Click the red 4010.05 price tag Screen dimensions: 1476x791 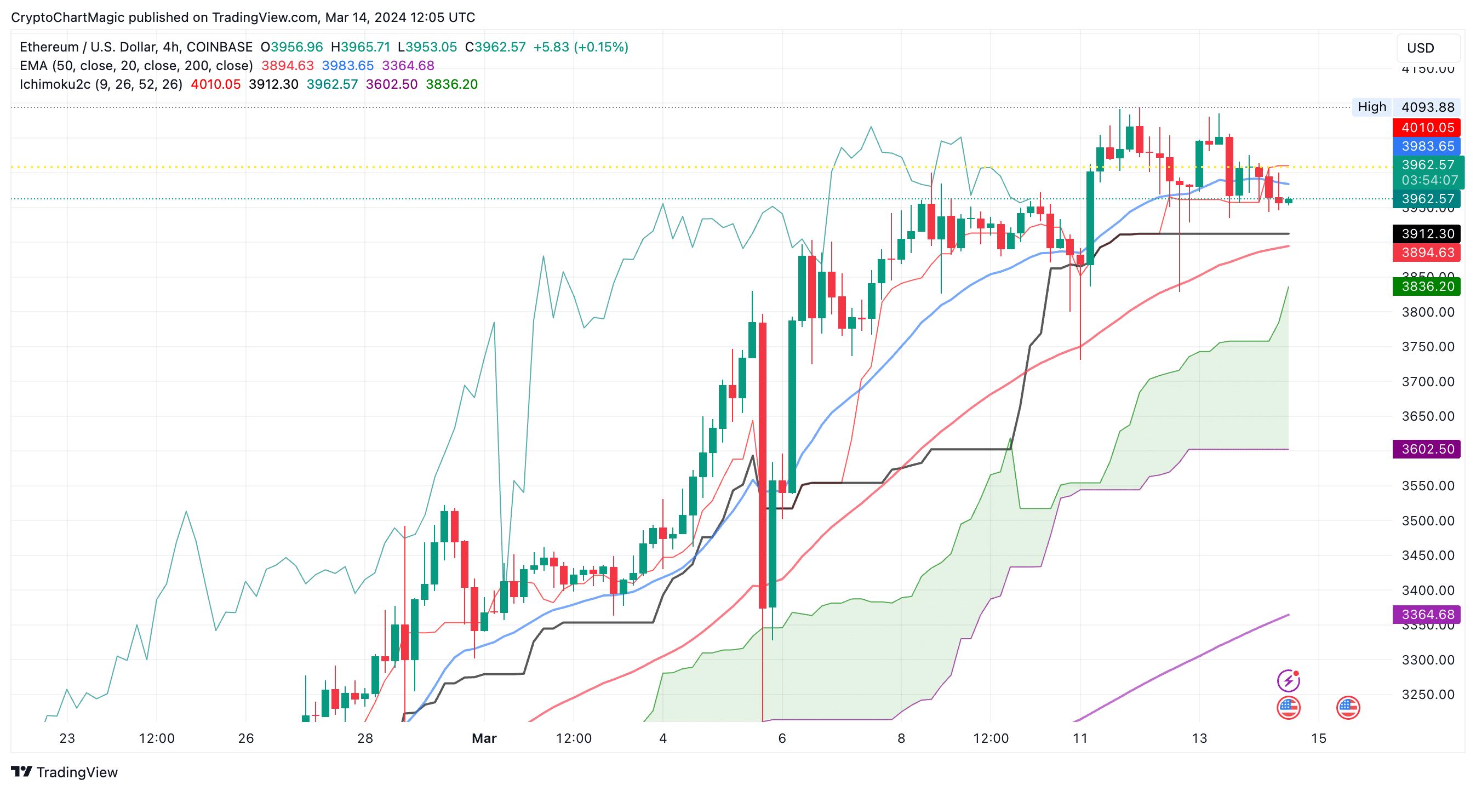(x=1427, y=127)
